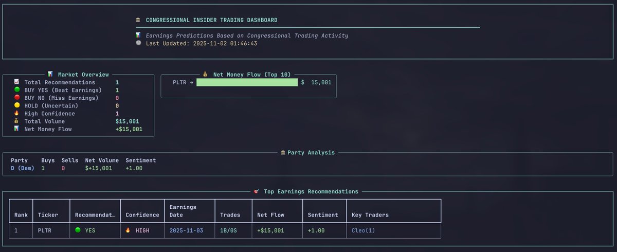Click the BUY YES (Beat Earnings) label
Image resolution: width=617 pixels, height=252 pixels.
pos(63,90)
